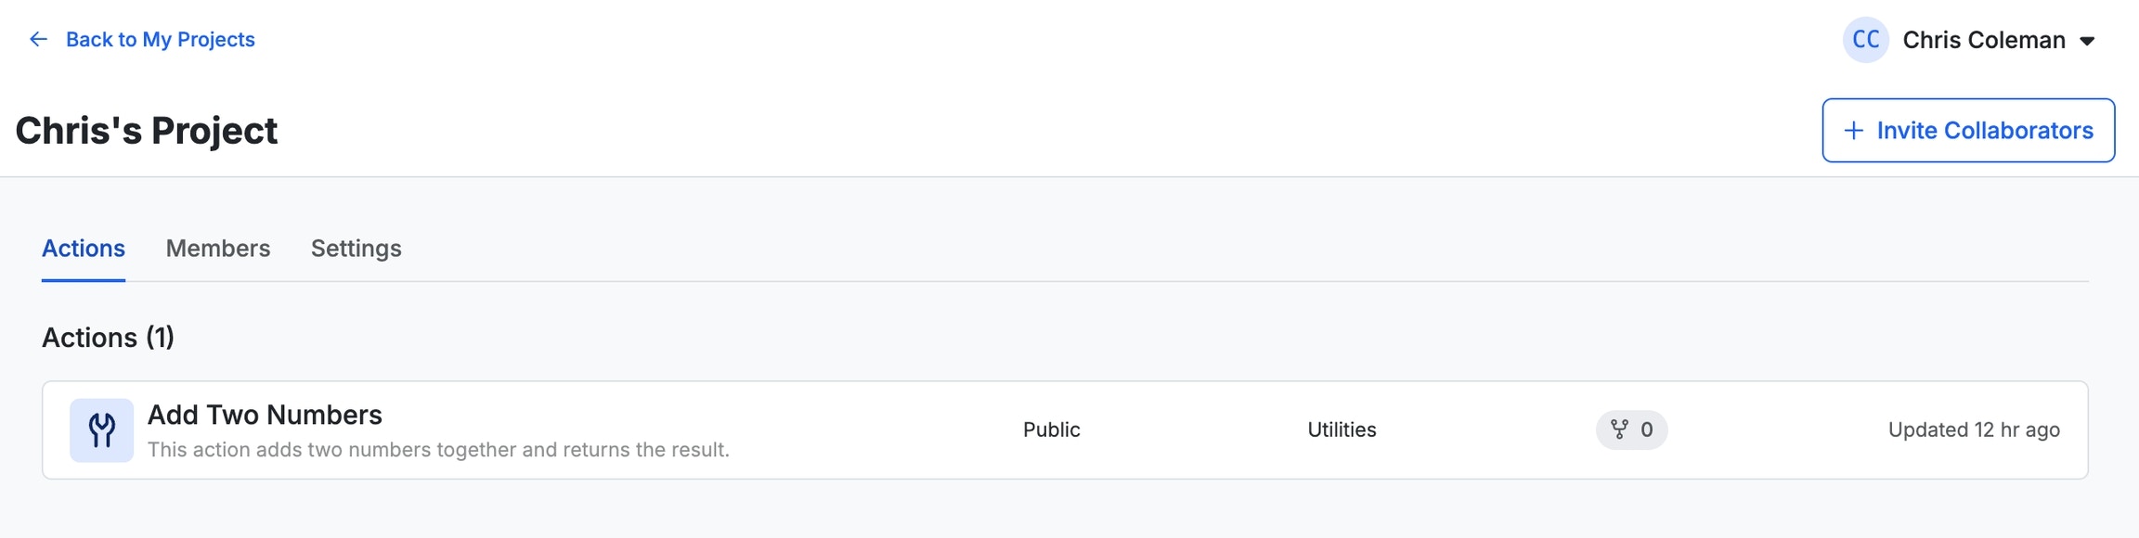Select the Actions tab
The height and width of the screenshot is (538, 2139).
pos(84,248)
